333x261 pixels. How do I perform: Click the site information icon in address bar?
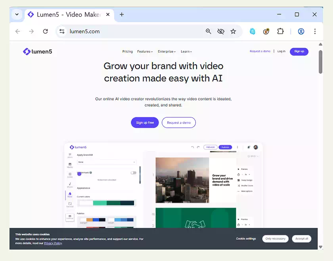62,31
